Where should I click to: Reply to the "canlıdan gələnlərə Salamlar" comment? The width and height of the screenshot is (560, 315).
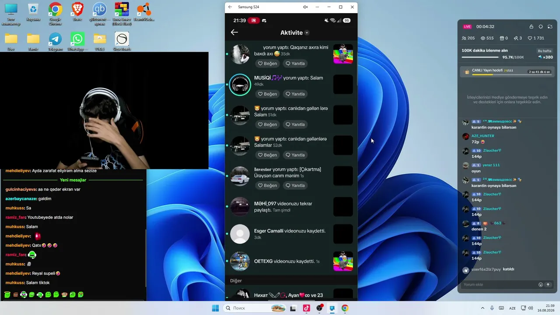pyautogui.click(x=295, y=155)
